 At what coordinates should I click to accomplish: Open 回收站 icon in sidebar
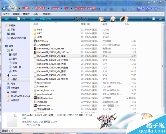(8, 92)
